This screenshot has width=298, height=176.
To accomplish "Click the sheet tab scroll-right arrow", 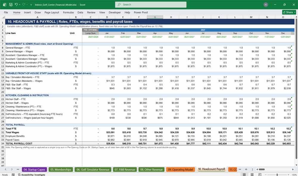I will click(12, 169).
